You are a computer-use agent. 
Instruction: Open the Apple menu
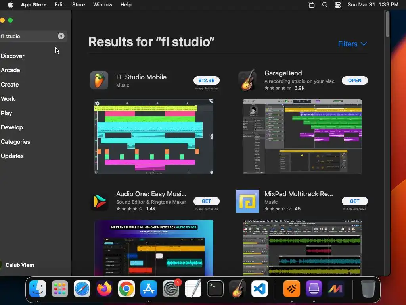click(x=10, y=5)
